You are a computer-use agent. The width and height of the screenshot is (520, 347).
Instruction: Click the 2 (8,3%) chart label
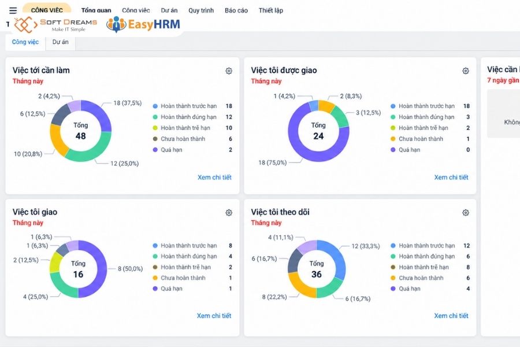pos(351,96)
